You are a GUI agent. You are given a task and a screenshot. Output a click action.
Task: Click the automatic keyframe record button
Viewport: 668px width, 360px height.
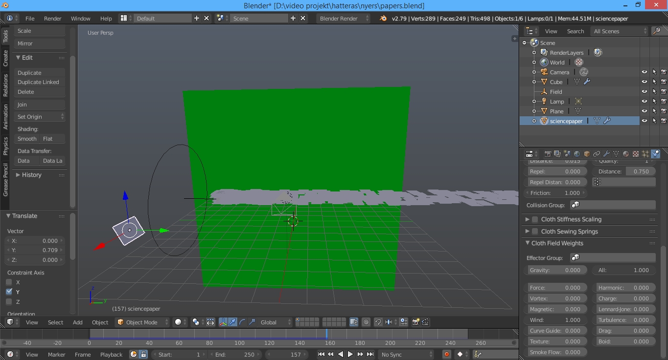(446, 354)
